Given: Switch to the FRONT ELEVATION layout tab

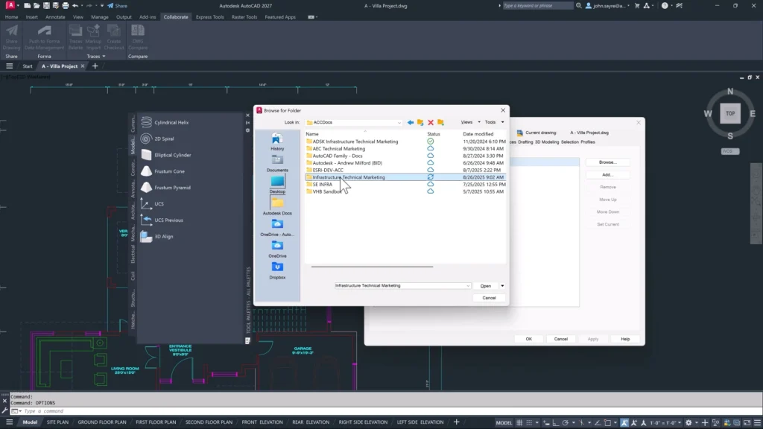Looking at the screenshot, I should pos(262,422).
